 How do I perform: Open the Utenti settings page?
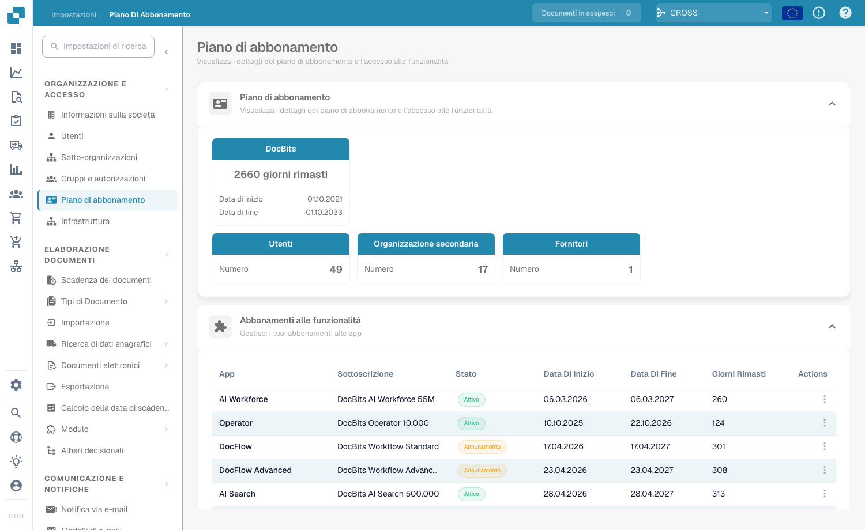click(107, 136)
